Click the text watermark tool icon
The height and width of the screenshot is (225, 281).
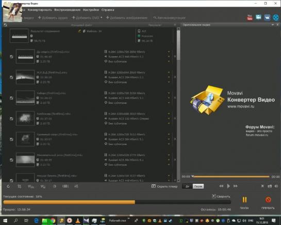[x=31, y=186]
